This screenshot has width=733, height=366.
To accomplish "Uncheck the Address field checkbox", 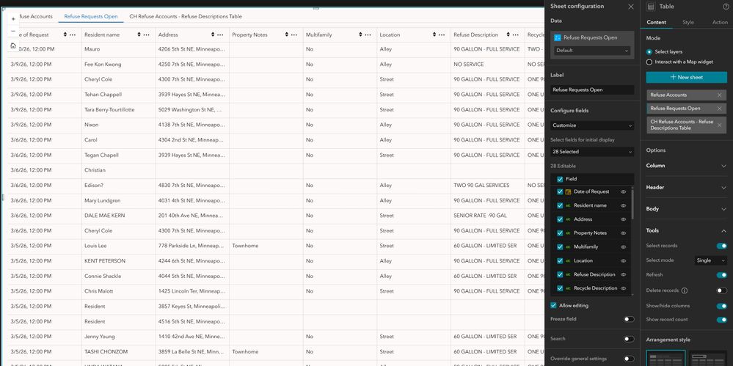I will [x=560, y=219].
